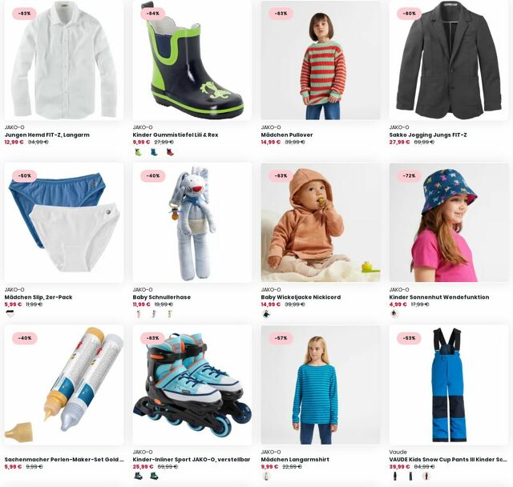Select the teal rubber boot color variant
The width and height of the screenshot is (513, 487).
pyautogui.click(x=154, y=152)
